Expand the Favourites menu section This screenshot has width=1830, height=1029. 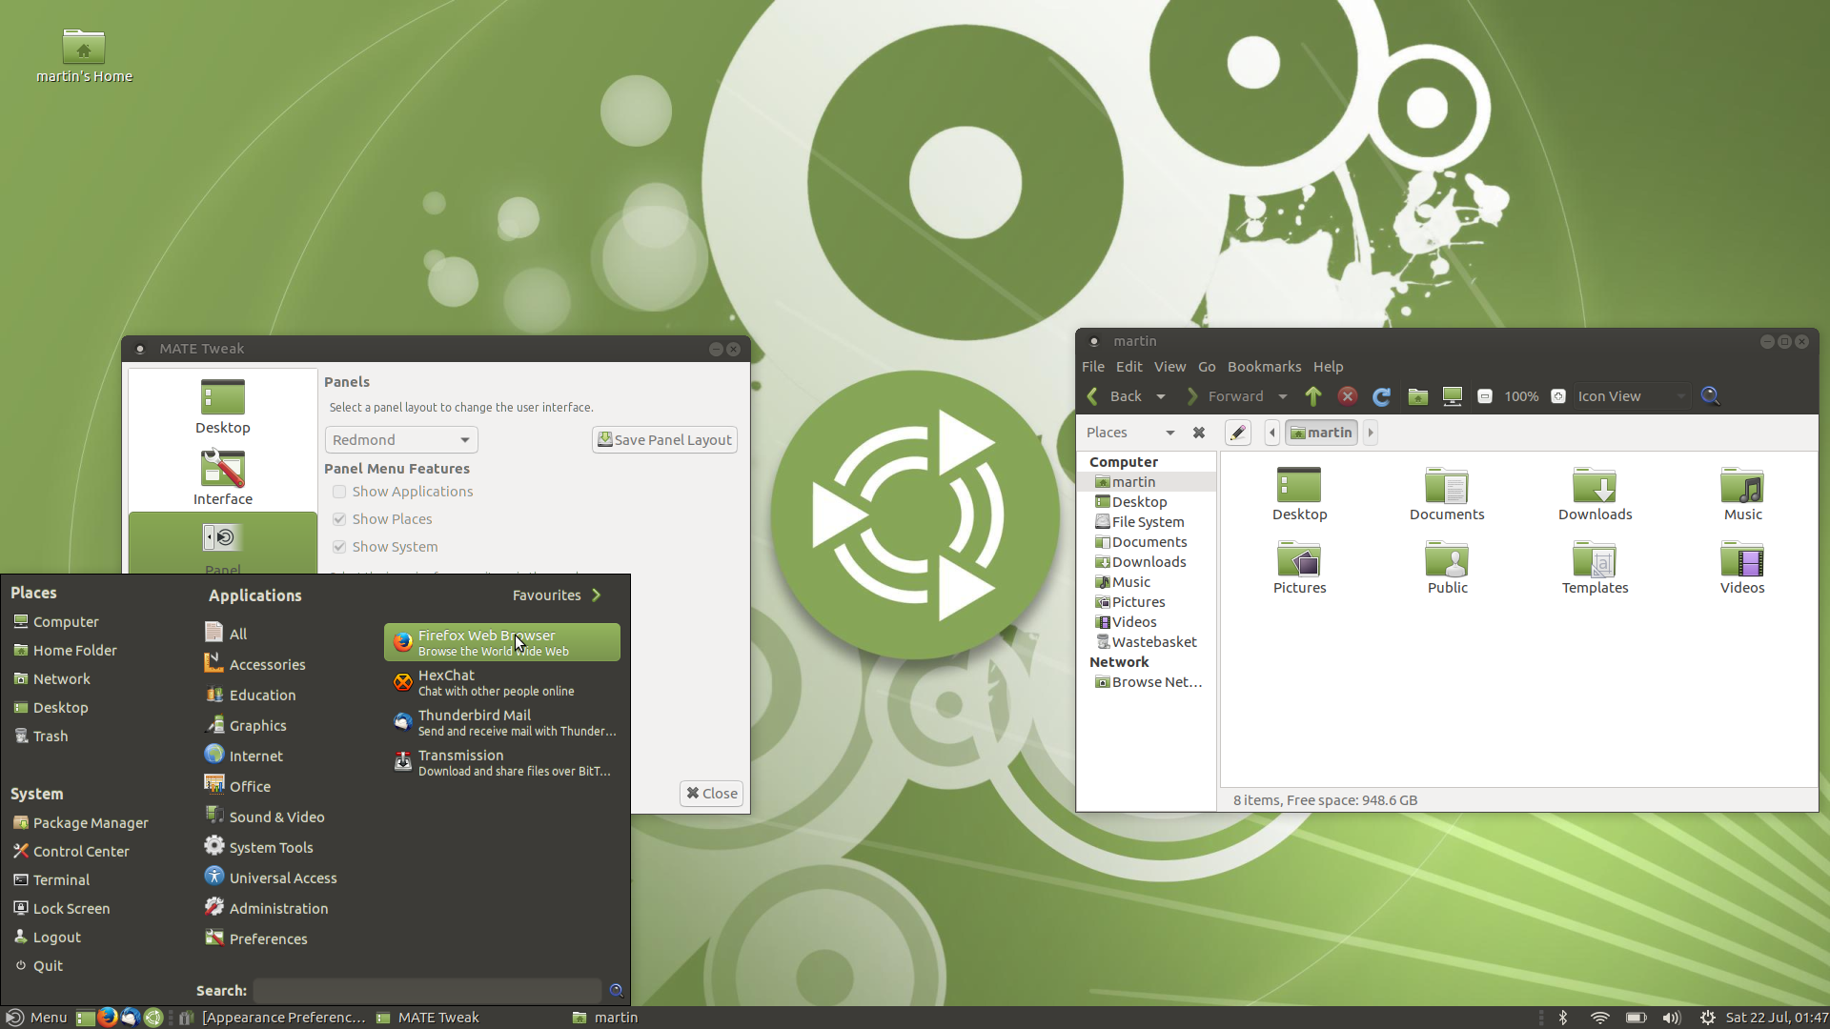[599, 595]
